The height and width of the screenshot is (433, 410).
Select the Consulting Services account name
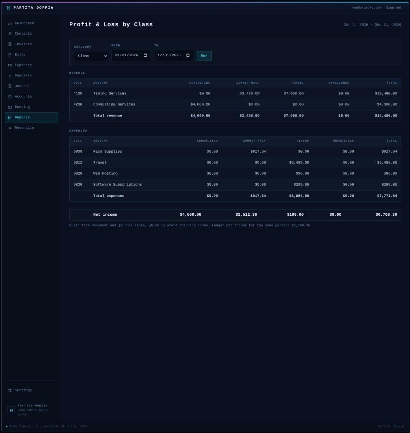coord(114,104)
